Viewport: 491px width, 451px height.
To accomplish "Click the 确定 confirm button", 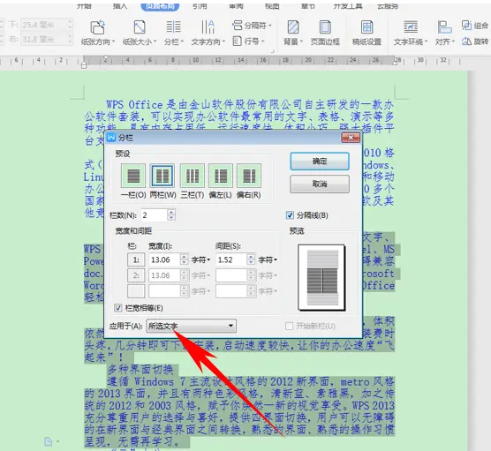I will [320, 162].
